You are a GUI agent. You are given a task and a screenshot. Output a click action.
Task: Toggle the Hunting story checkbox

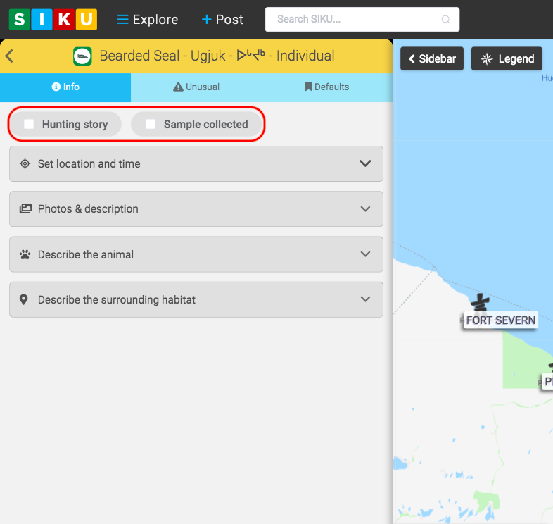(29, 125)
